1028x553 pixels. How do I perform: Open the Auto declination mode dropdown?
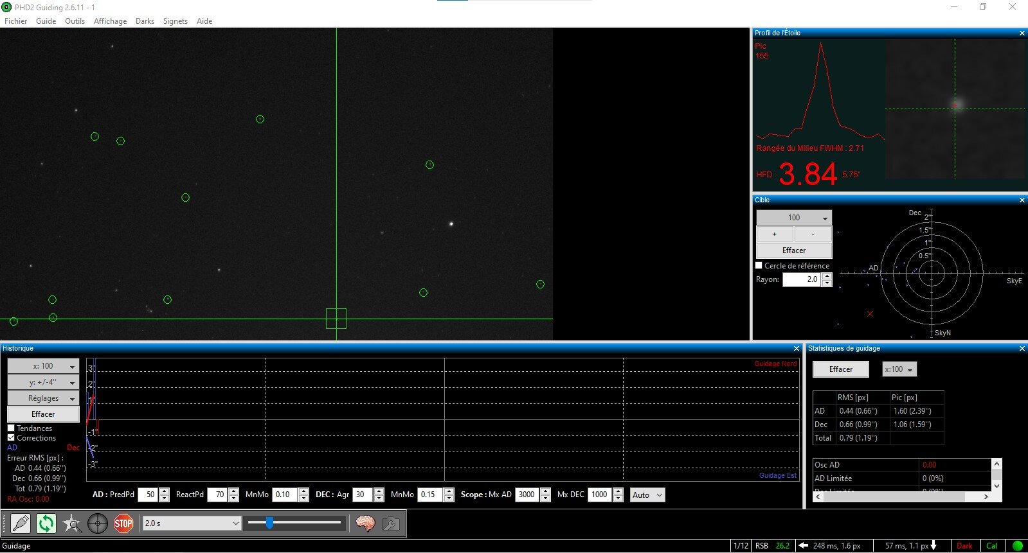point(647,495)
